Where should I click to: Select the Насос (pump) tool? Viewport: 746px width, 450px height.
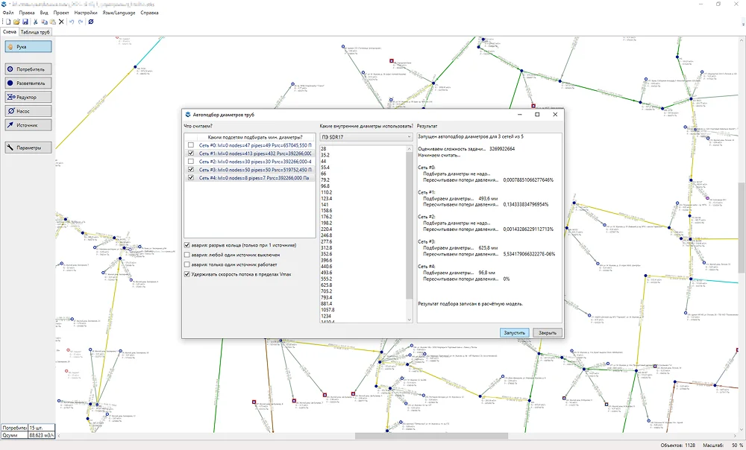[x=28, y=111]
